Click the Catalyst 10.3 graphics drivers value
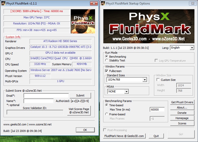198x142 pixels. click(61, 47)
